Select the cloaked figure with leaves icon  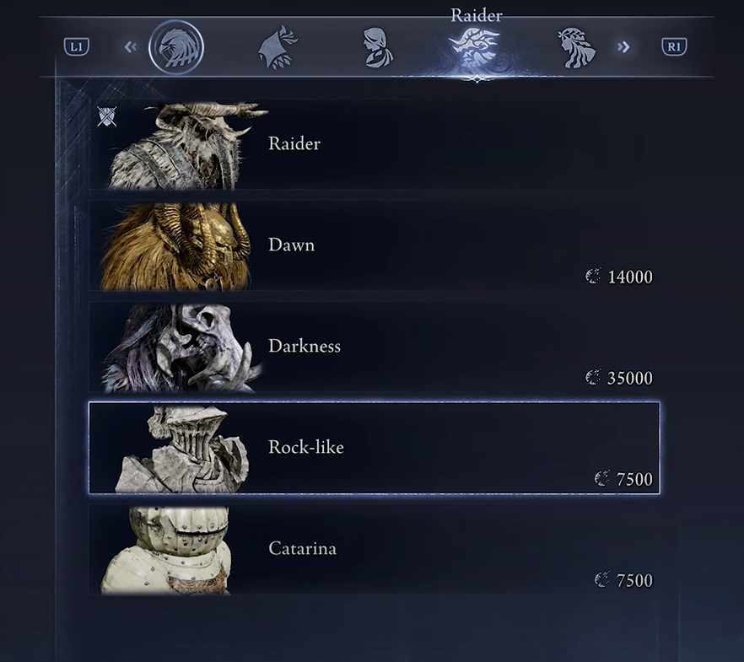click(278, 47)
